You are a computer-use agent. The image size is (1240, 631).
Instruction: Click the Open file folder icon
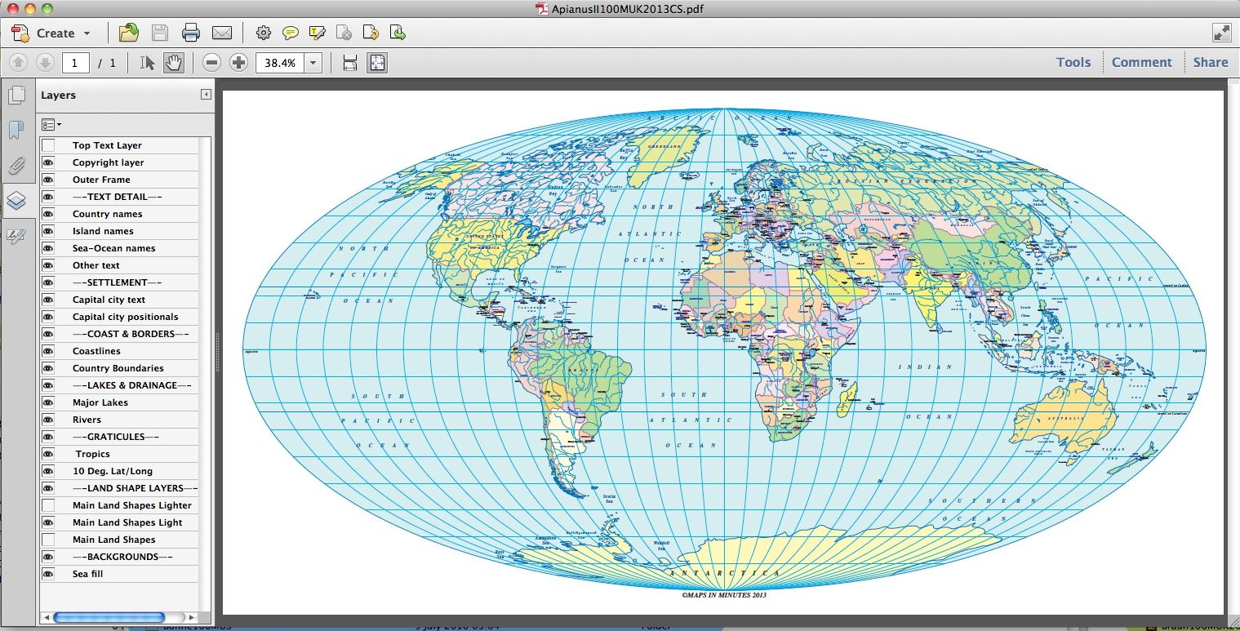129,33
